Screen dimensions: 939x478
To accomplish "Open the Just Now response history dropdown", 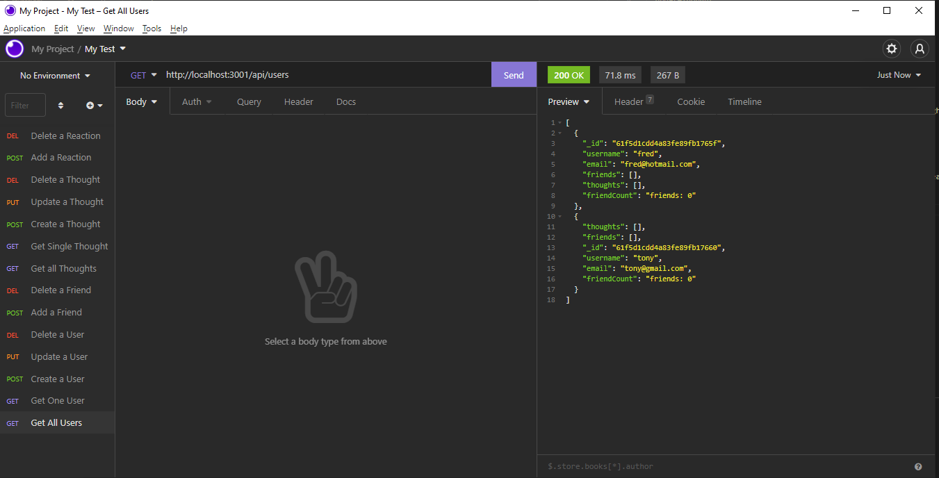I will click(x=899, y=75).
